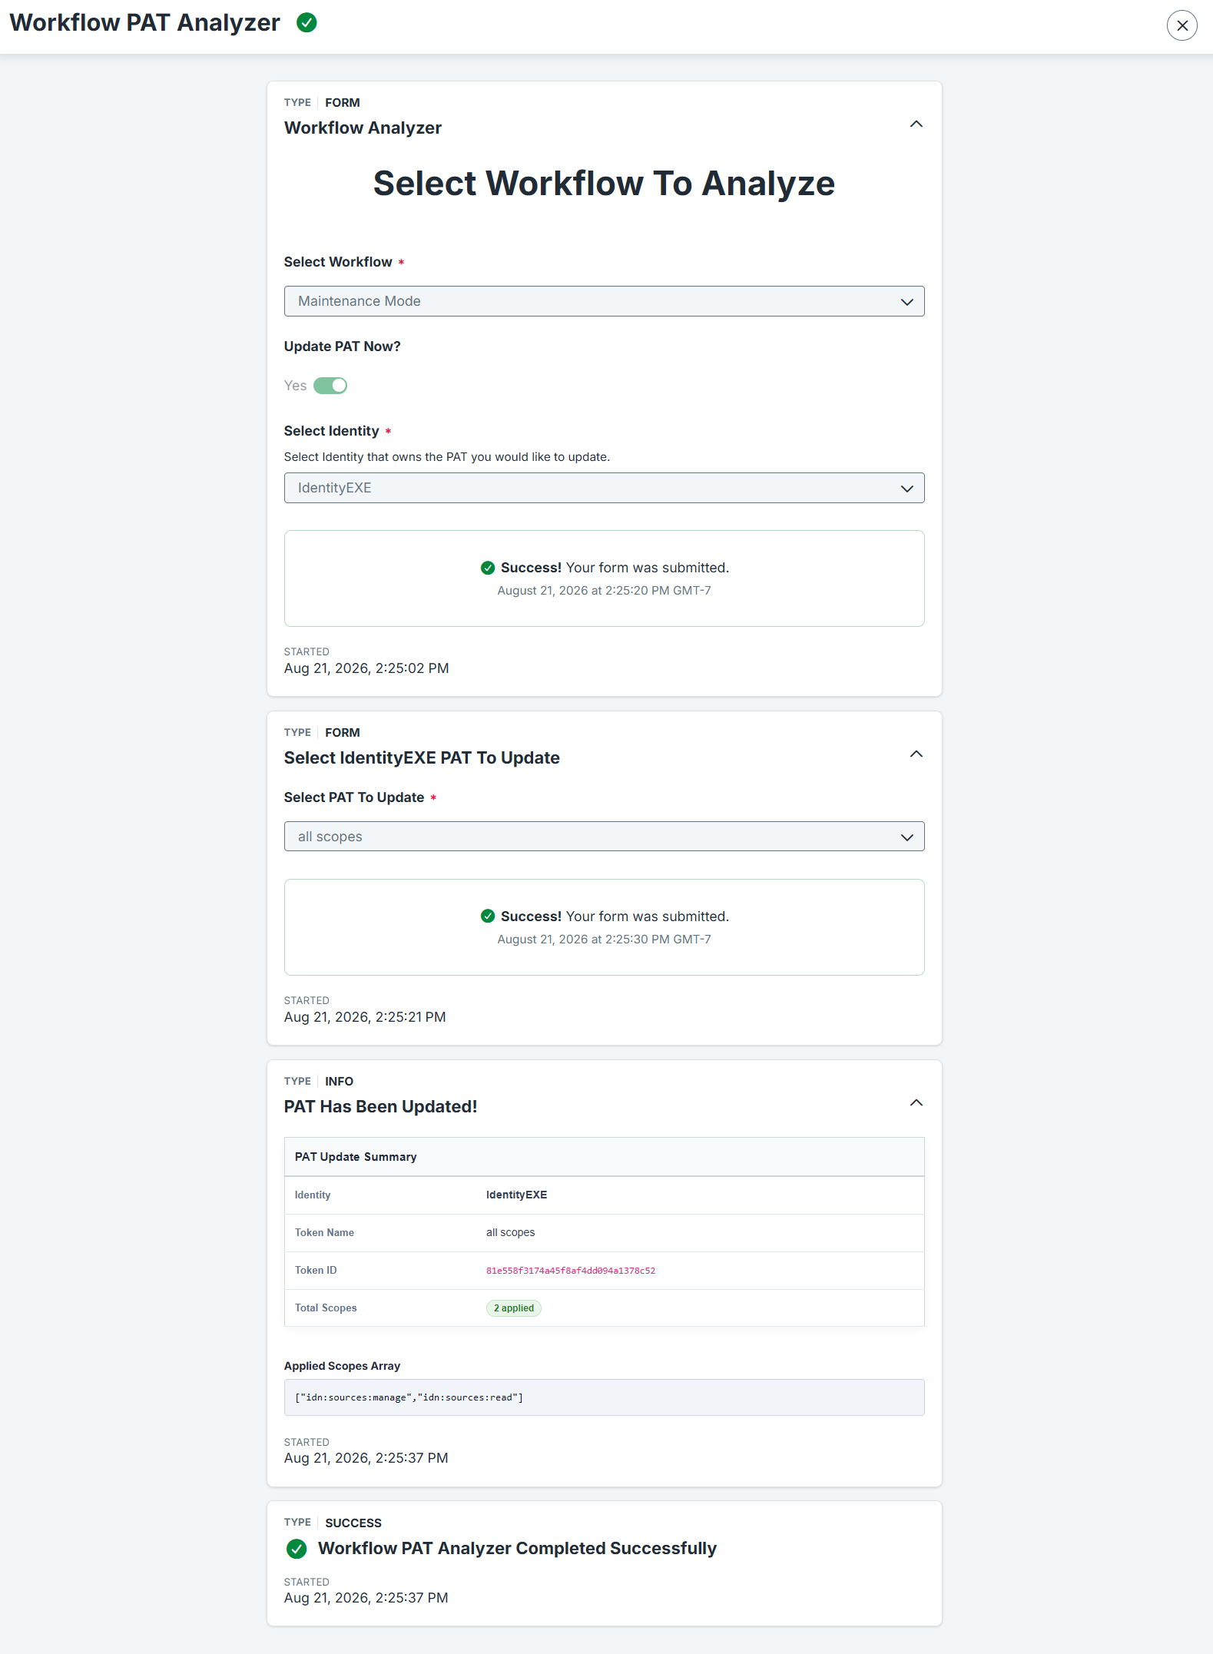Click green check beside Completed Successfully
This screenshot has width=1213, height=1654.
click(297, 1549)
